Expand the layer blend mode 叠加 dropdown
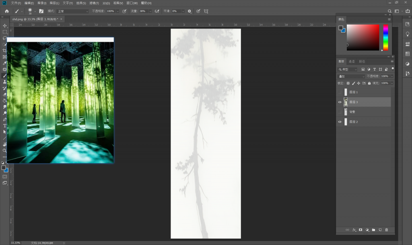Viewport: 412px width, 245px height. point(351,76)
